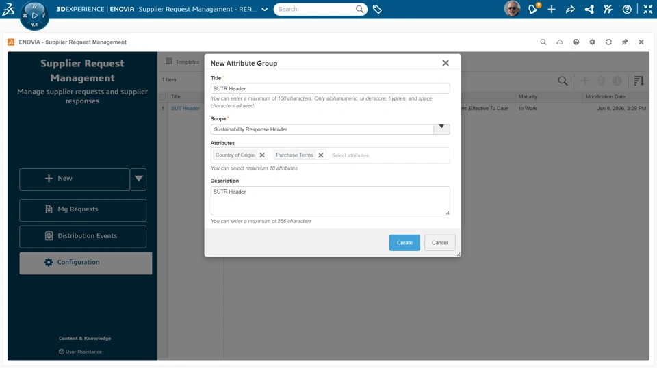Remove the Purchase Terms attribute
Screen dimensions: 657x368
coord(321,155)
